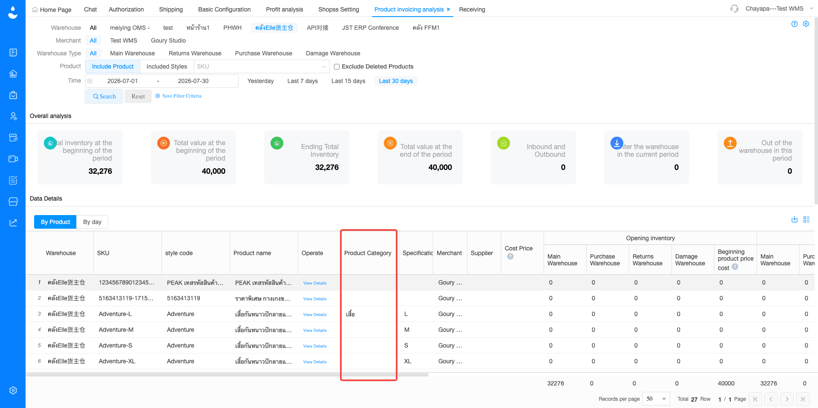The width and height of the screenshot is (818, 408).
Task: Open the video camera icon in sidebar
Action: (13, 159)
